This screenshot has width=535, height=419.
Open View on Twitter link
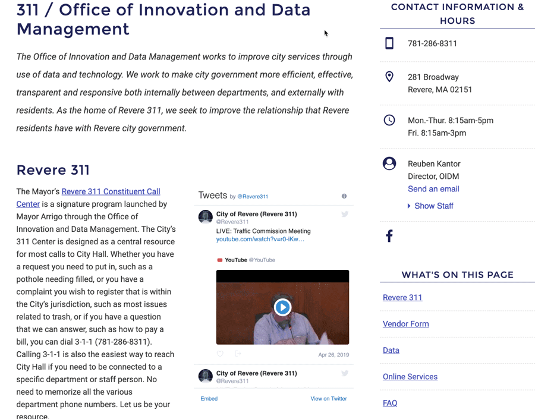pyautogui.click(x=328, y=399)
